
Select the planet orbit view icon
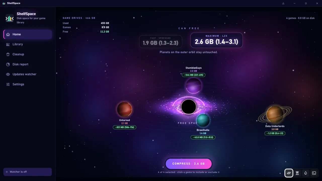click(289, 173)
